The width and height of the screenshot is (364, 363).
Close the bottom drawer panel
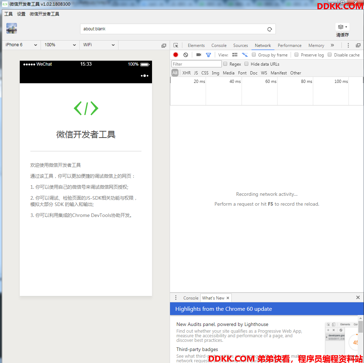(358, 297)
